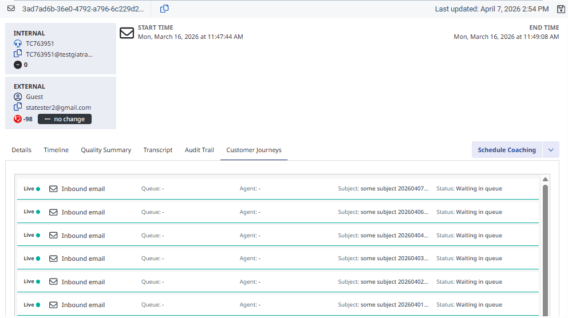Click the Guest participant name

pyautogui.click(x=34, y=97)
